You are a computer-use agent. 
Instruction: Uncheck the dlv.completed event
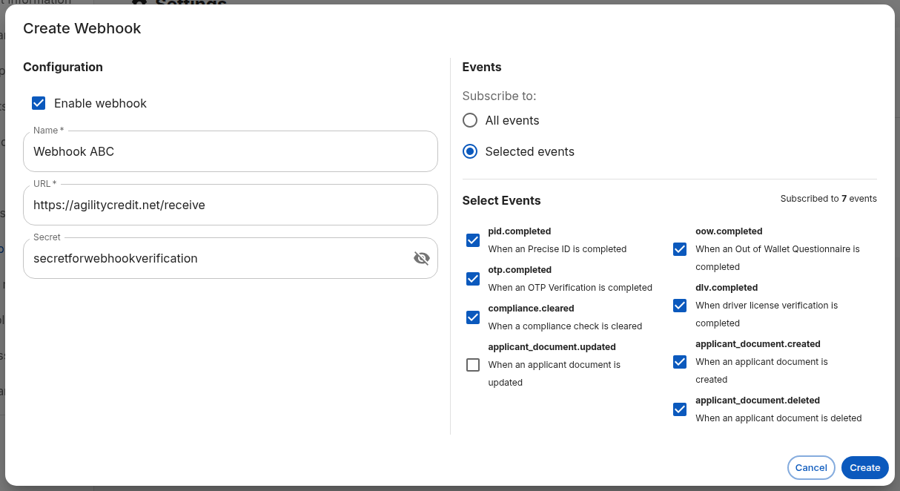[x=680, y=306]
